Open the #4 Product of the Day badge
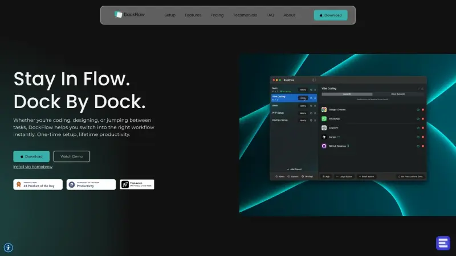Image resolution: width=456 pixels, height=256 pixels. [38, 184]
